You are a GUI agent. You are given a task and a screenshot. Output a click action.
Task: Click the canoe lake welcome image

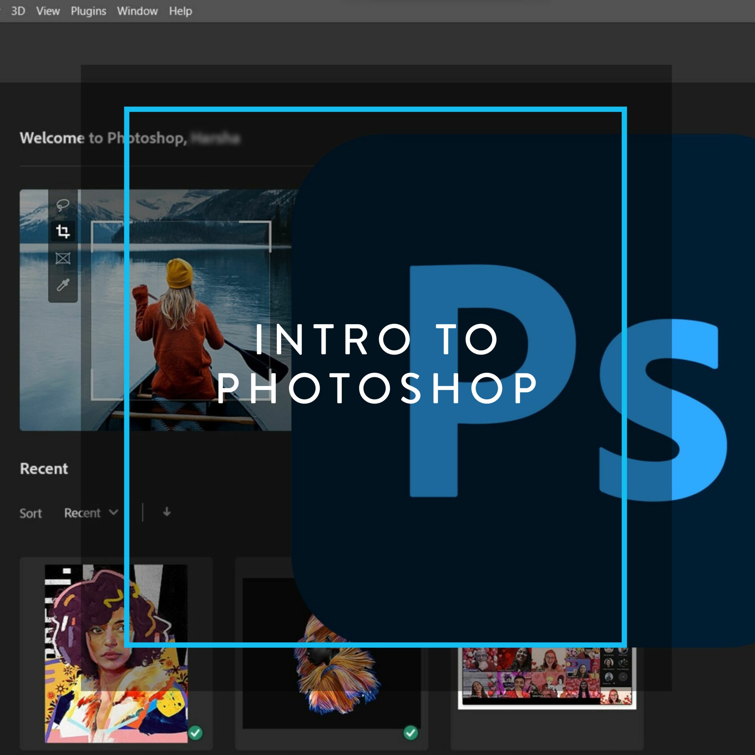pyautogui.click(x=155, y=310)
